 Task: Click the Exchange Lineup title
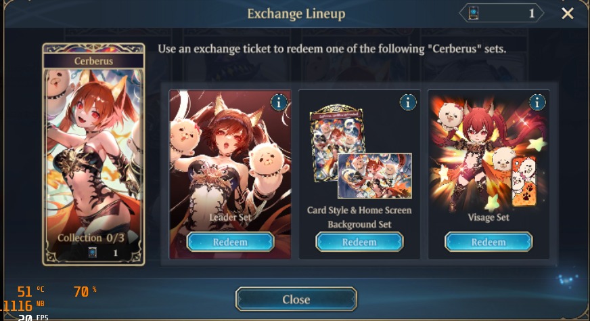pos(296,14)
